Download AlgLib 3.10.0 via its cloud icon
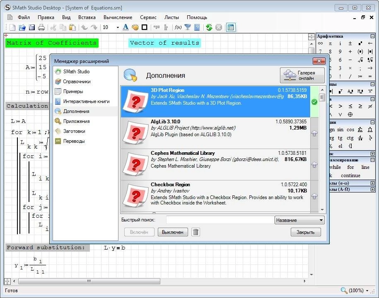This screenshot has width=379, height=298. [x=314, y=133]
